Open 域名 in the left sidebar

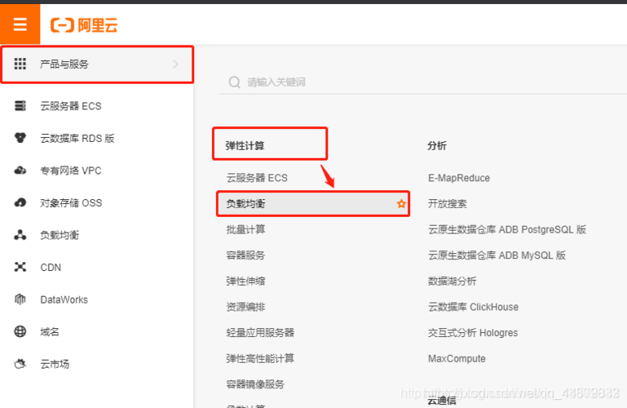point(50,332)
